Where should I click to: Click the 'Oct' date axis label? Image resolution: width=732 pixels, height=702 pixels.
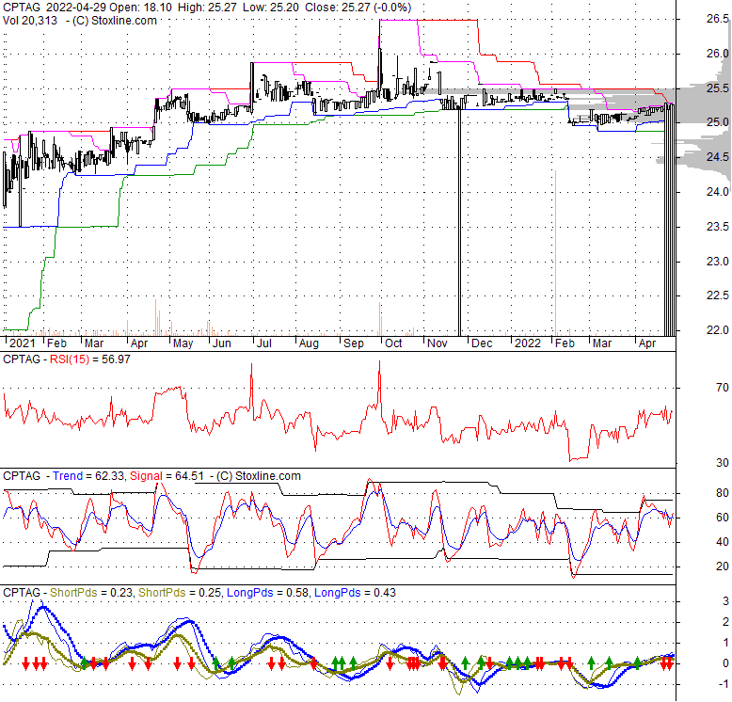(393, 343)
